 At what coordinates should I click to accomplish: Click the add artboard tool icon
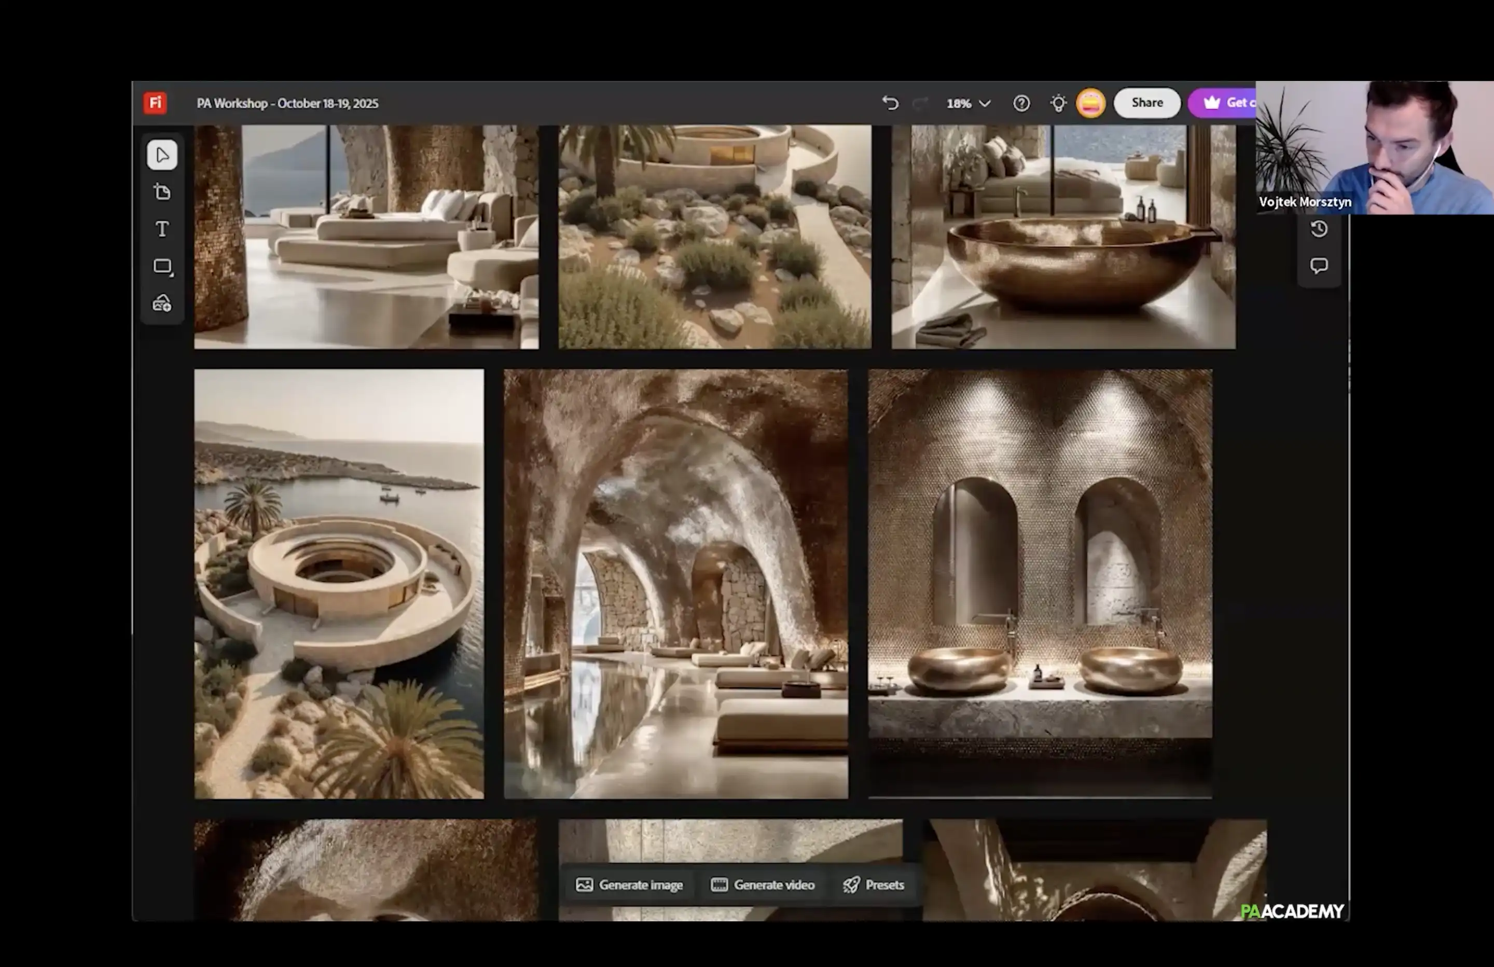pos(162,192)
